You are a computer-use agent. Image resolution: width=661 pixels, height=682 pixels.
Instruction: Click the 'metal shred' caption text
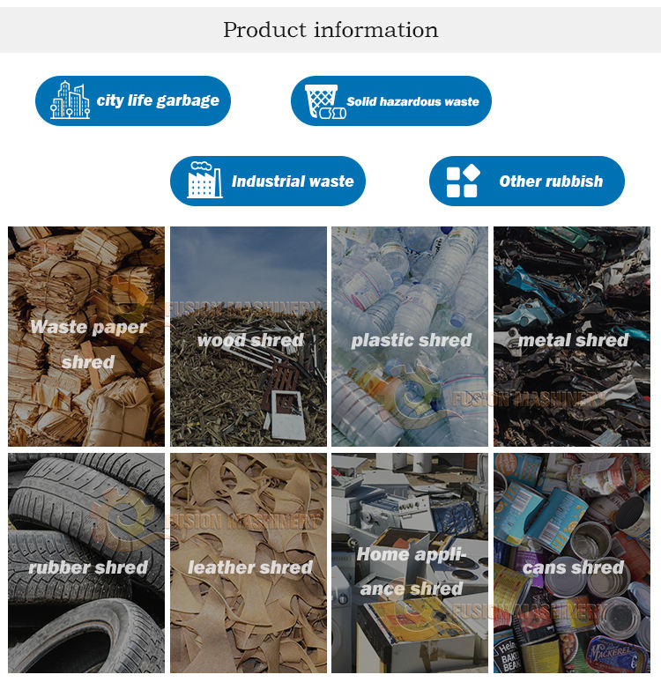click(573, 340)
